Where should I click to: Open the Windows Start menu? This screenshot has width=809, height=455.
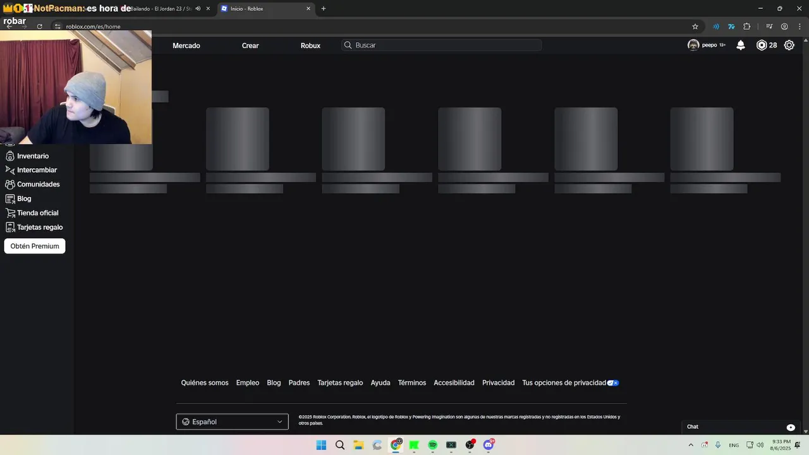pyautogui.click(x=321, y=445)
